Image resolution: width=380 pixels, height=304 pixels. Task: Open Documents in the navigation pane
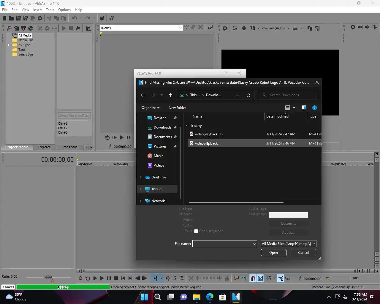163,137
